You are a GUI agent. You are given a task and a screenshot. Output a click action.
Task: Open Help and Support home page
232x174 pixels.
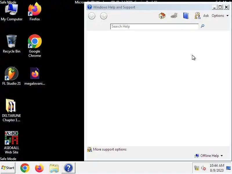(162, 16)
